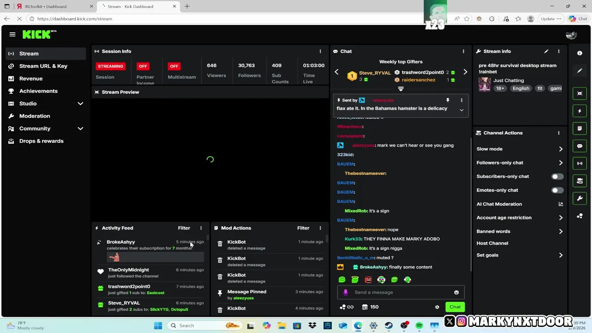Open emoji picker in chat input
Screen dimensions: 592x333
coord(456,292)
